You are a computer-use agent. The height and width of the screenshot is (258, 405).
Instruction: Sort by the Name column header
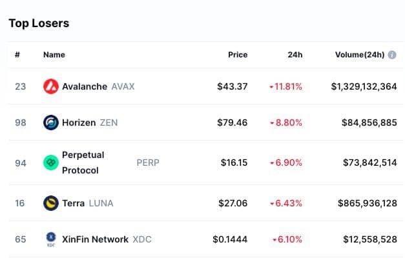click(54, 55)
